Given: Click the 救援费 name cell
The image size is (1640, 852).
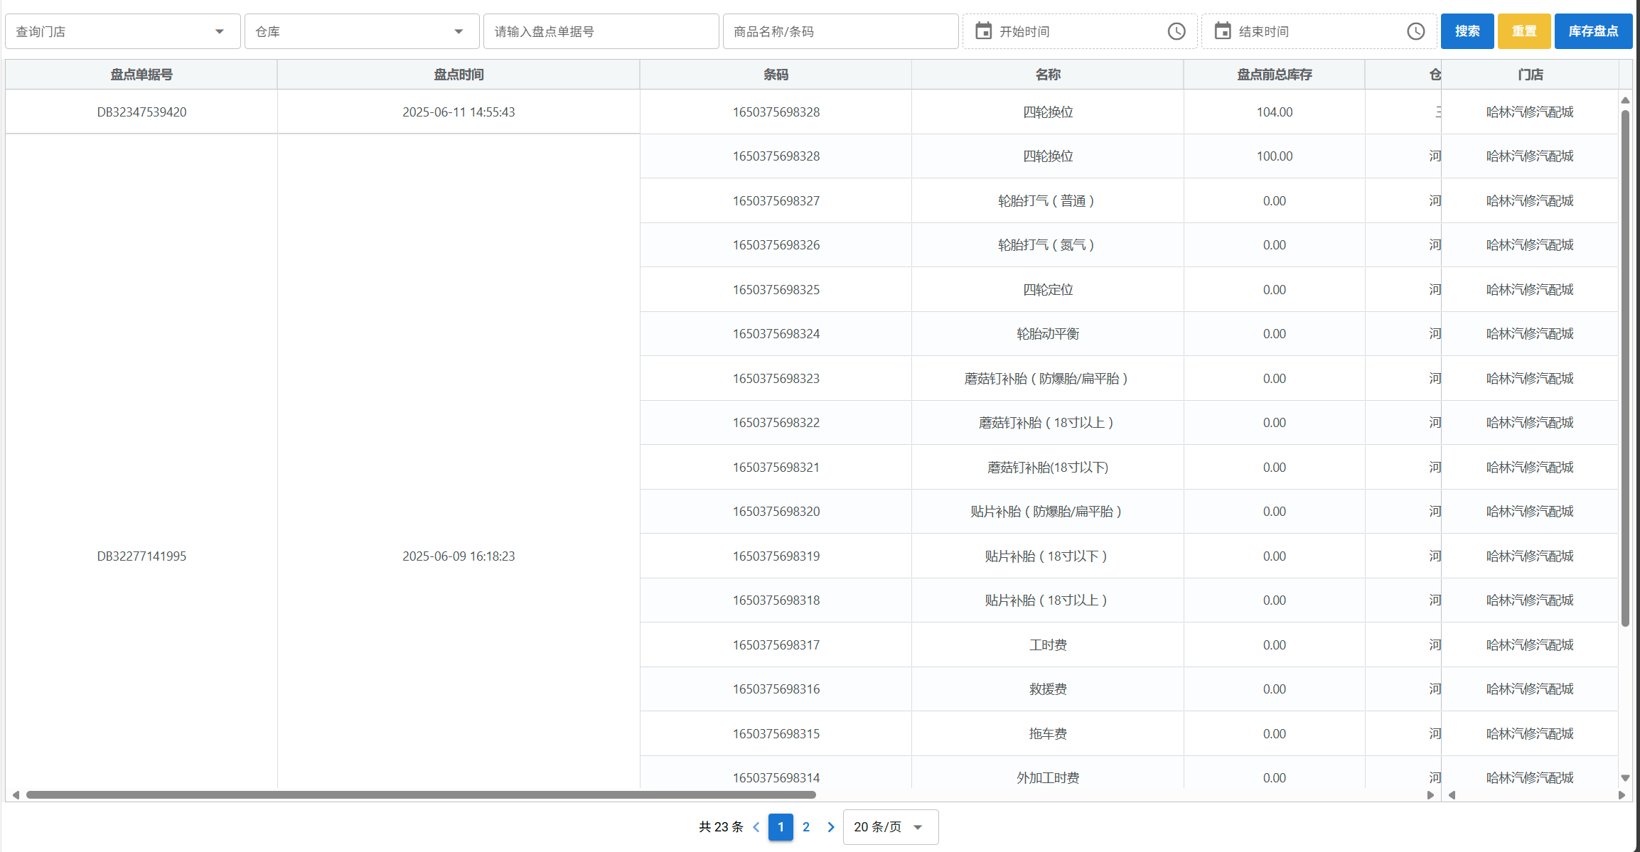Looking at the screenshot, I should coord(1048,689).
